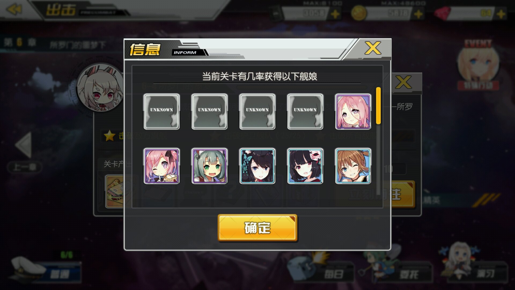Image resolution: width=515 pixels, height=290 pixels.
Task: Select the winking pink-haired girl portrait
Action: point(161,166)
